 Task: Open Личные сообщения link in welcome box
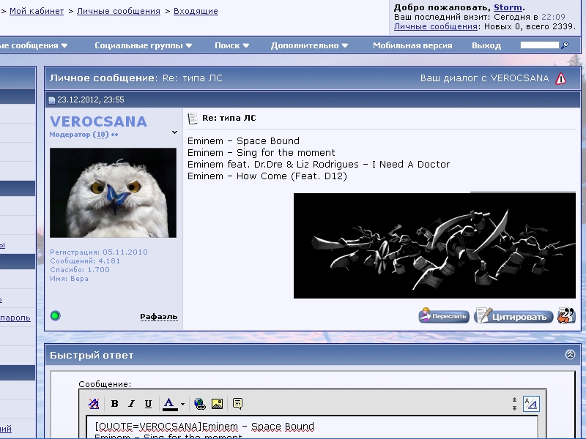point(436,26)
